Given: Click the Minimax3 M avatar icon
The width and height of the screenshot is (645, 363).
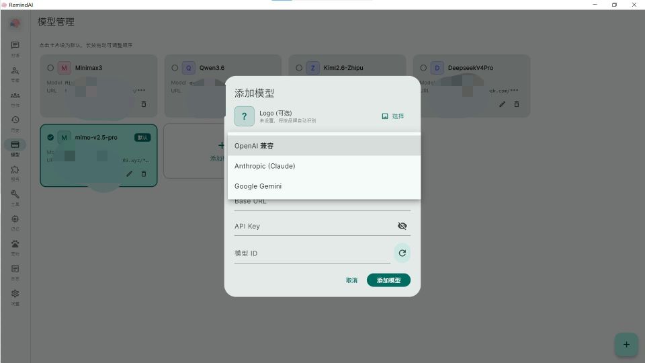Looking at the screenshot, I should (64, 68).
